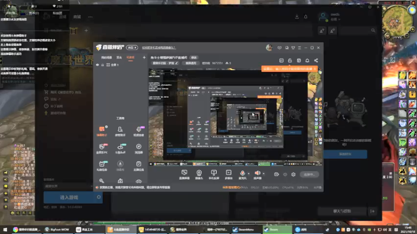Open BigFoot WOW from the taskbar
The width and height of the screenshot is (417, 234).
(57, 229)
